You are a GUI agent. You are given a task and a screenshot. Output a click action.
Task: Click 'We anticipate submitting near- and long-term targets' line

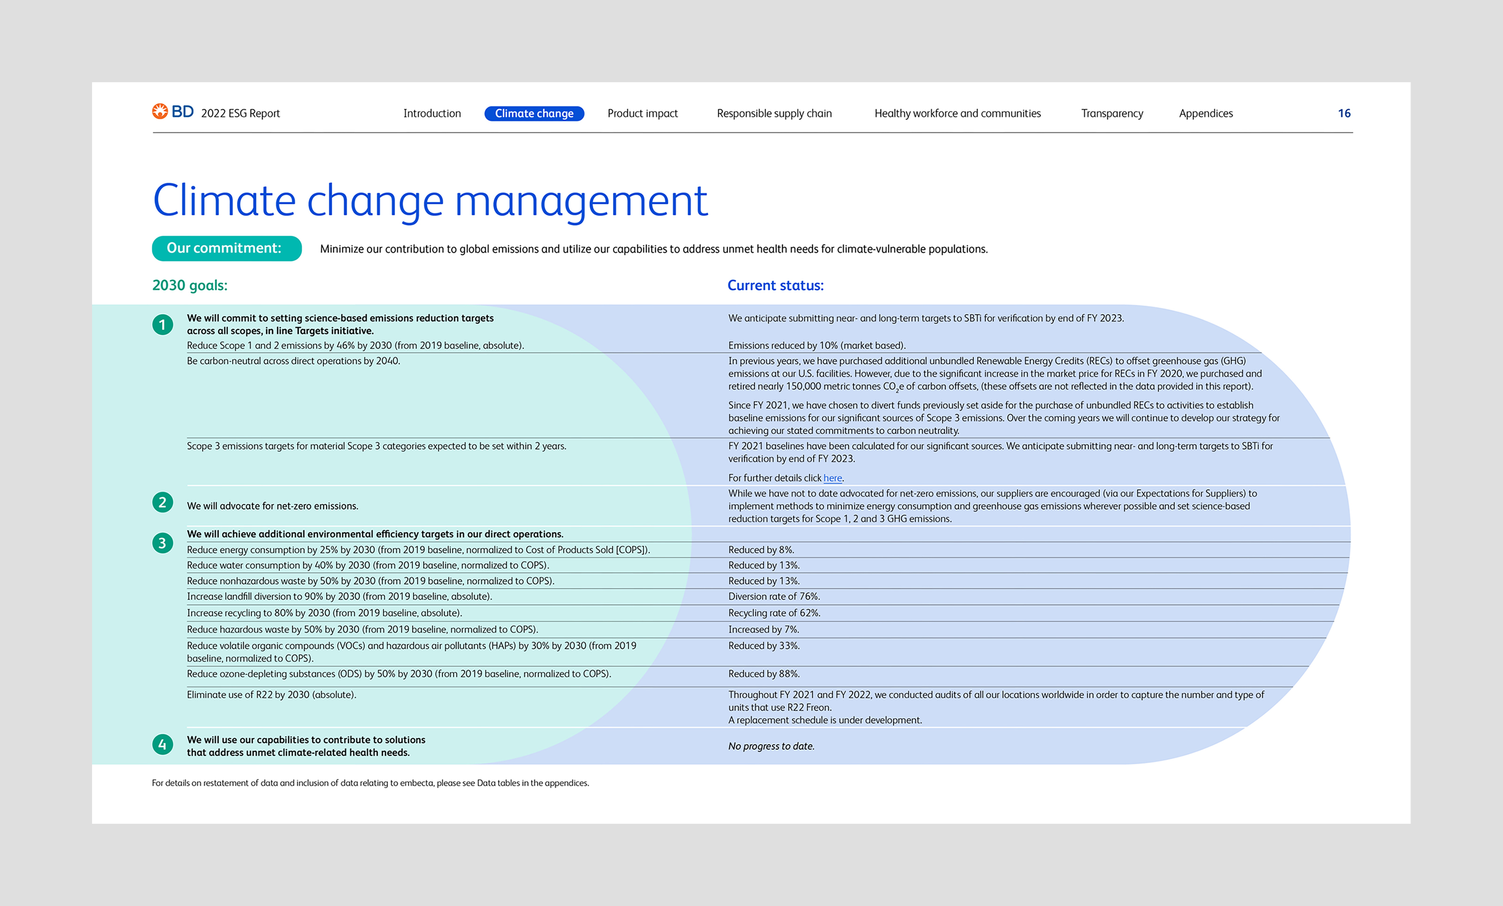pos(926,318)
